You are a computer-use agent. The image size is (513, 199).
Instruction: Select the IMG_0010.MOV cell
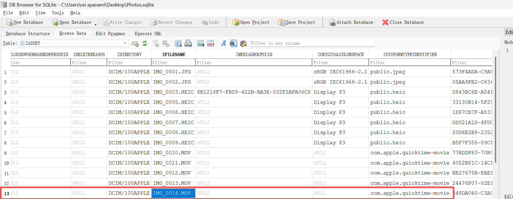(173, 153)
